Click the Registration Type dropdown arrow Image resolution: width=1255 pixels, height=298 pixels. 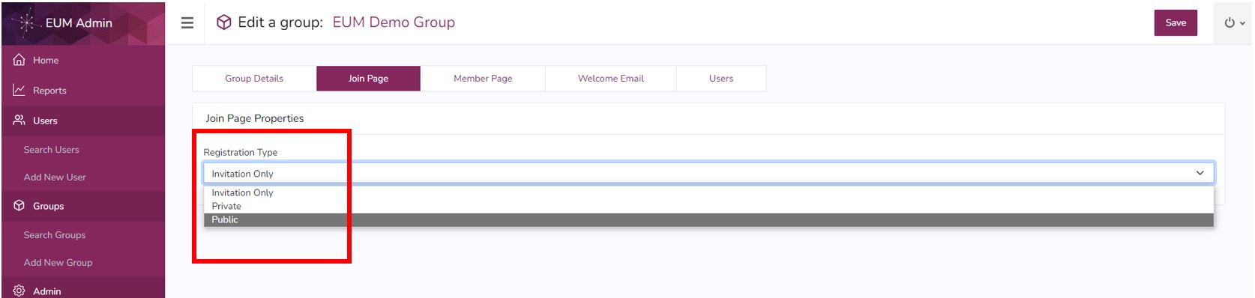[x=1200, y=173]
